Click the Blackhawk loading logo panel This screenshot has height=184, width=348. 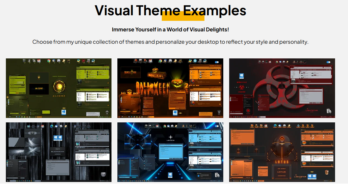[x=57, y=151]
